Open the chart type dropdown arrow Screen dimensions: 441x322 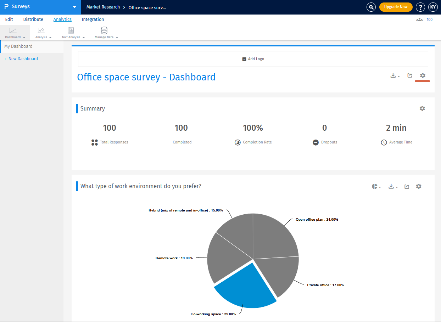[380, 187]
